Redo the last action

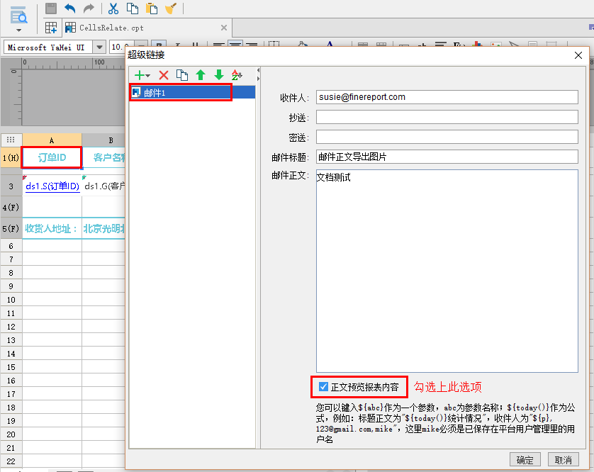pos(89,9)
